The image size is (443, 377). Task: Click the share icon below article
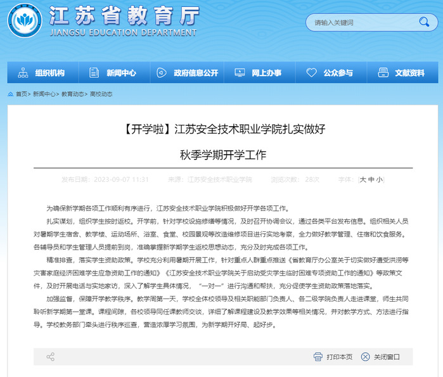51,357
